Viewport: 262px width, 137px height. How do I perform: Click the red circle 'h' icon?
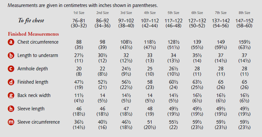[x=11, y=109]
